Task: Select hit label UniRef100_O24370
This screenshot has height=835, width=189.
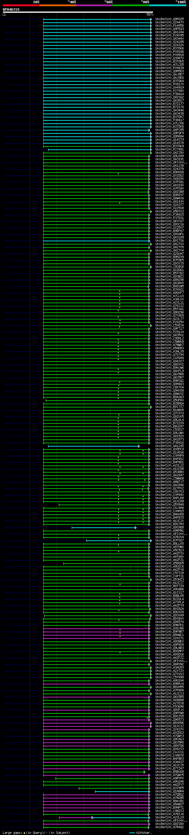Action: click(170, 729)
